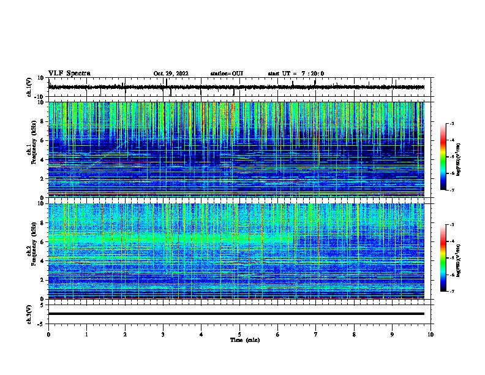Viewport: 485px width, 375px height.
Task: Click the ch.1 spectrogram color scale bar
Action: tap(443, 157)
